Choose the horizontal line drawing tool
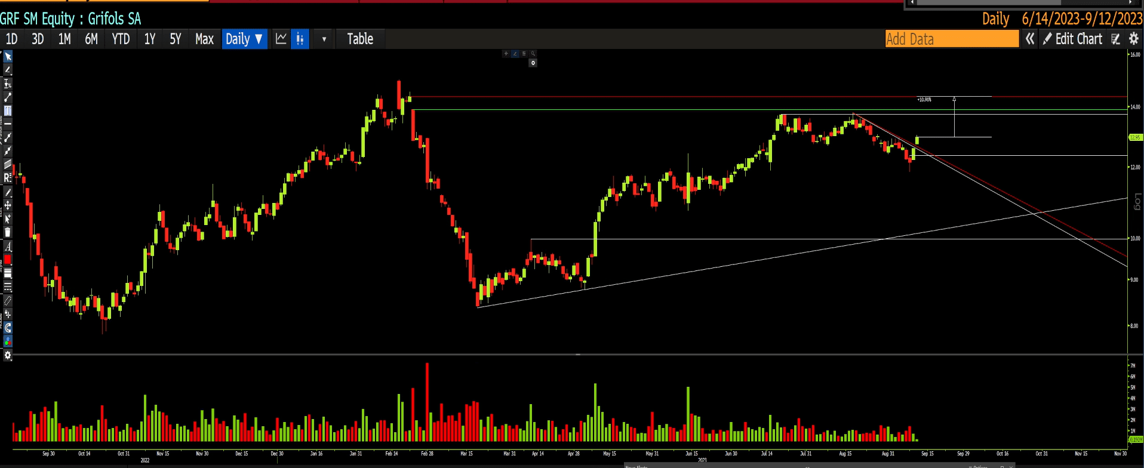1144x468 pixels. point(8,124)
